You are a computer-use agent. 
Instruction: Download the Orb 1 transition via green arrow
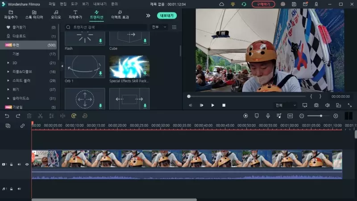click(x=100, y=73)
